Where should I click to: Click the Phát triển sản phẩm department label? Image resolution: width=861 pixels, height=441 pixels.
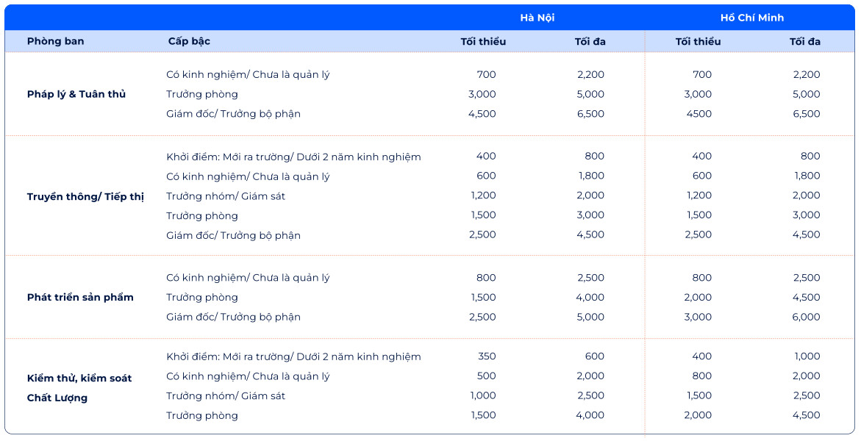[80, 298]
